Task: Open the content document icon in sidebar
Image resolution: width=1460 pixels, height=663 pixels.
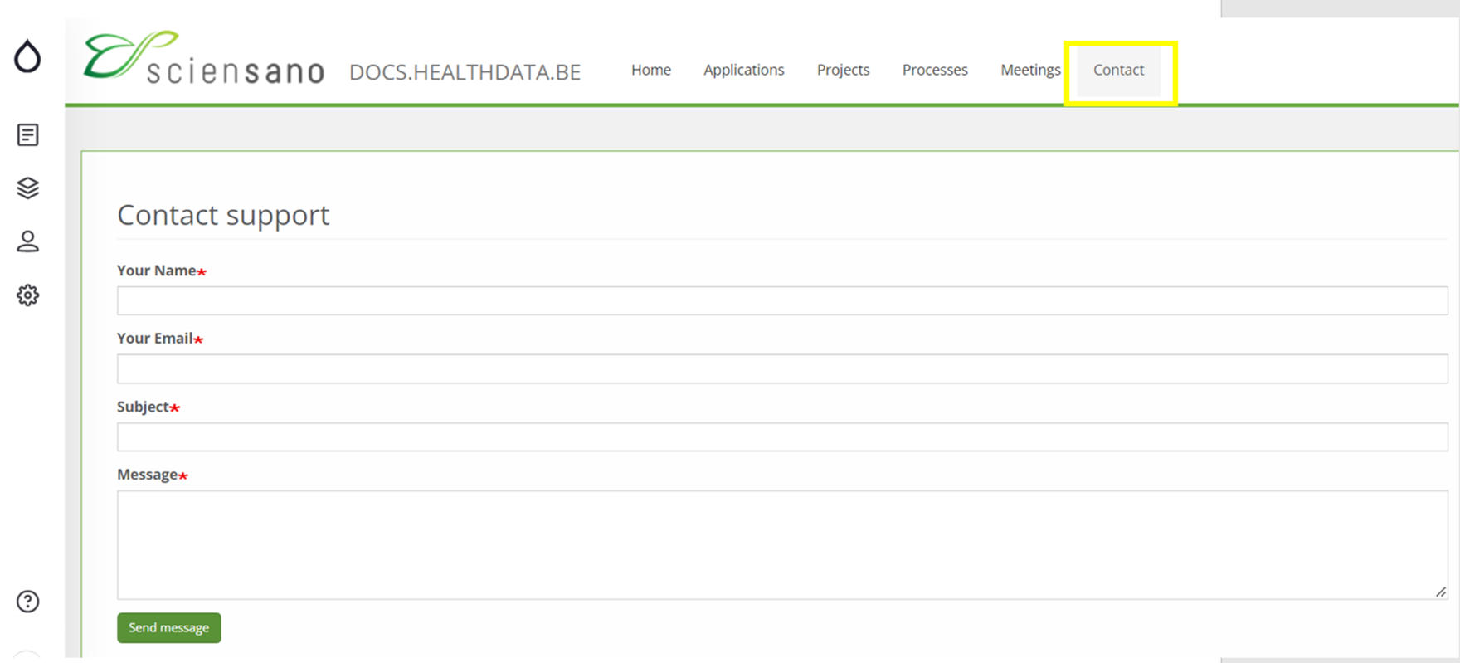Action: 27,134
